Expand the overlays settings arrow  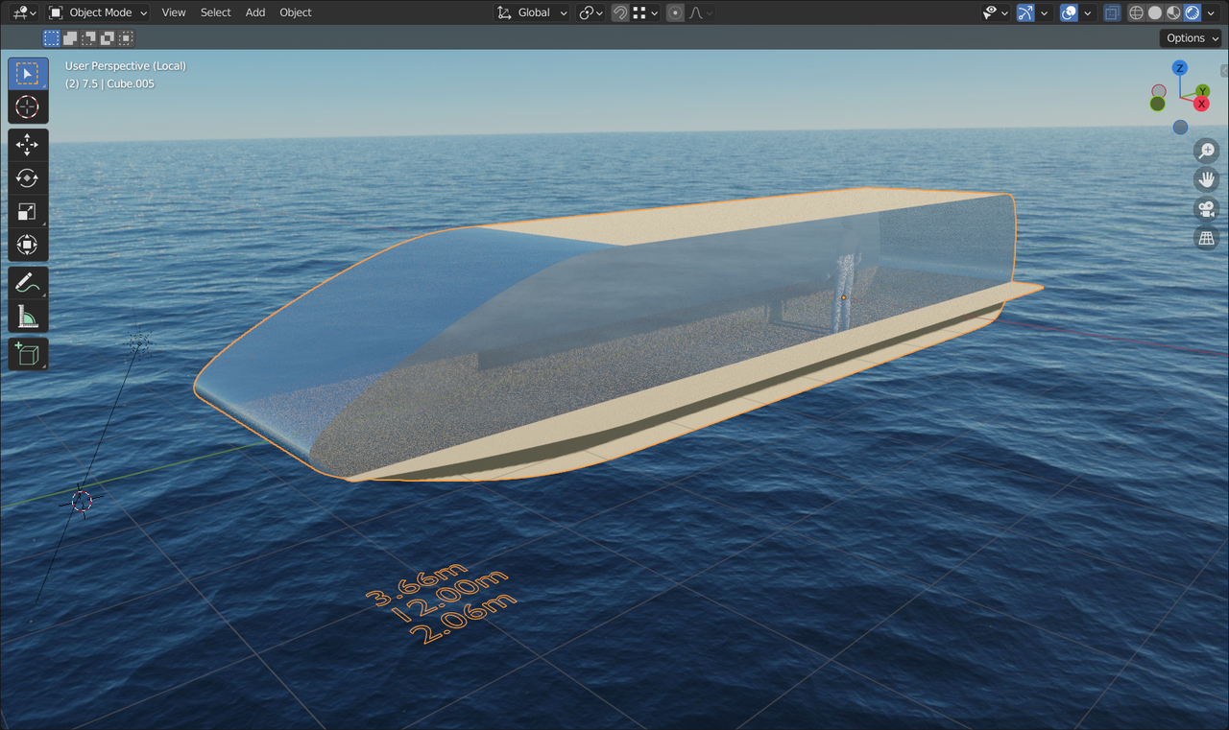coord(1087,12)
